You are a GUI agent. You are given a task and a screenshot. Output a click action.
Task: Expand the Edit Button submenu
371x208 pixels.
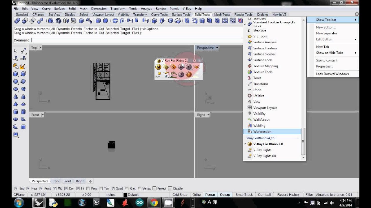pyautogui.click(x=333, y=39)
